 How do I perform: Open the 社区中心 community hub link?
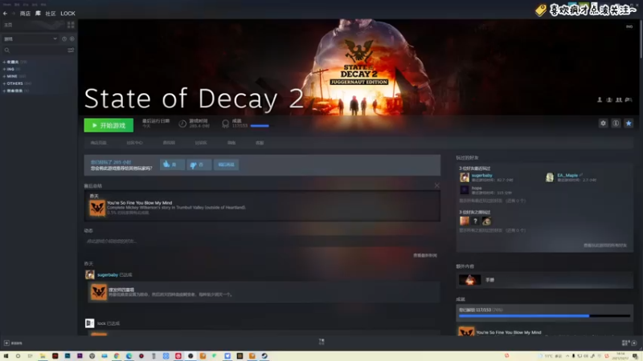(x=134, y=143)
